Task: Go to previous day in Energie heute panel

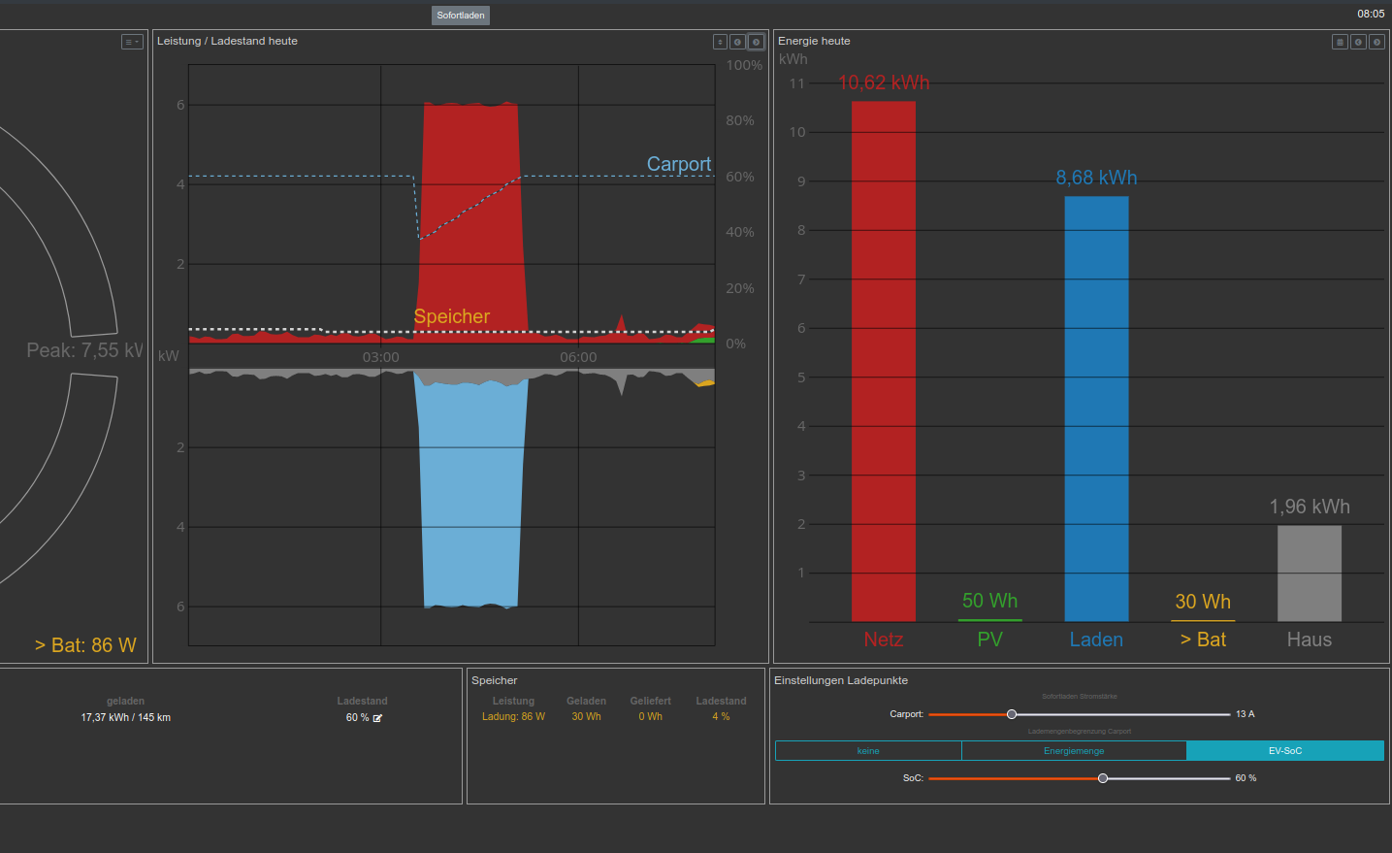Action: 1358,42
